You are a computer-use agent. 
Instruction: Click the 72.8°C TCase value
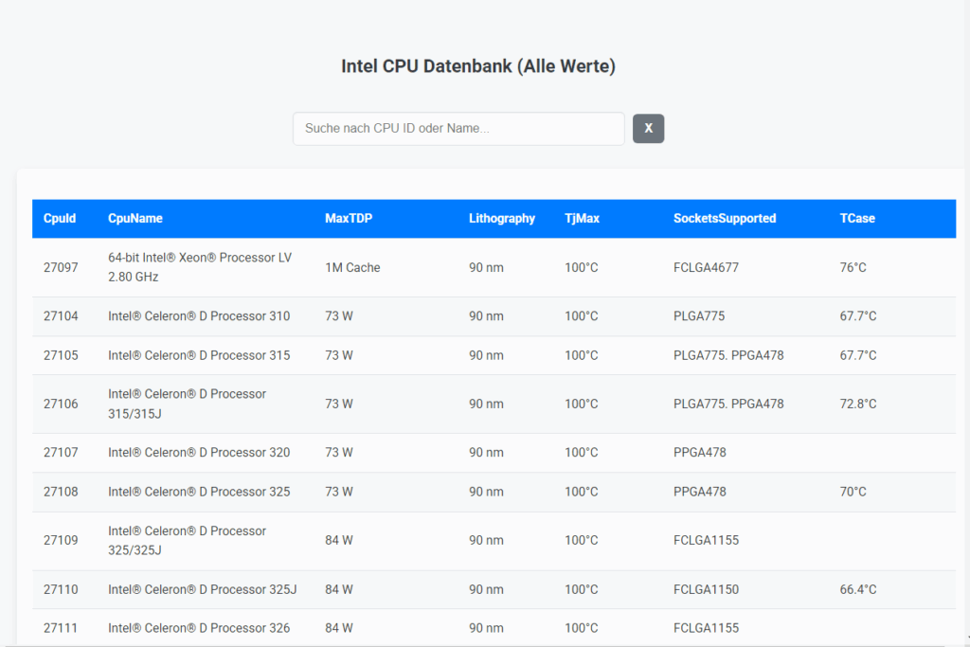(x=858, y=404)
